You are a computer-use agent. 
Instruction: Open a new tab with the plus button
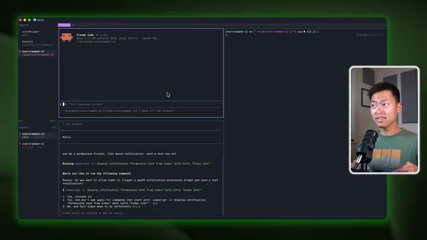pyautogui.click(x=73, y=25)
